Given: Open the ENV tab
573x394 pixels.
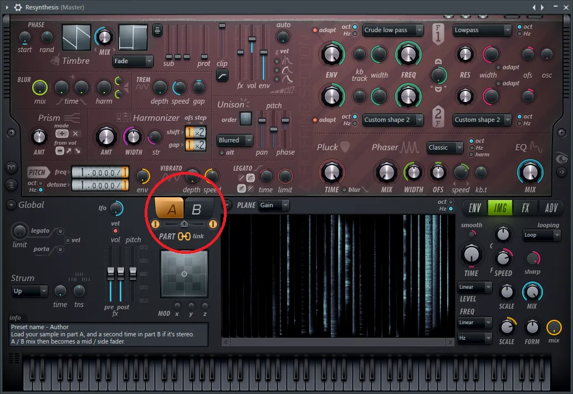Looking at the screenshot, I should (x=474, y=208).
